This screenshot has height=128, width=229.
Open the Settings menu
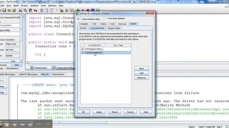(34, 6)
